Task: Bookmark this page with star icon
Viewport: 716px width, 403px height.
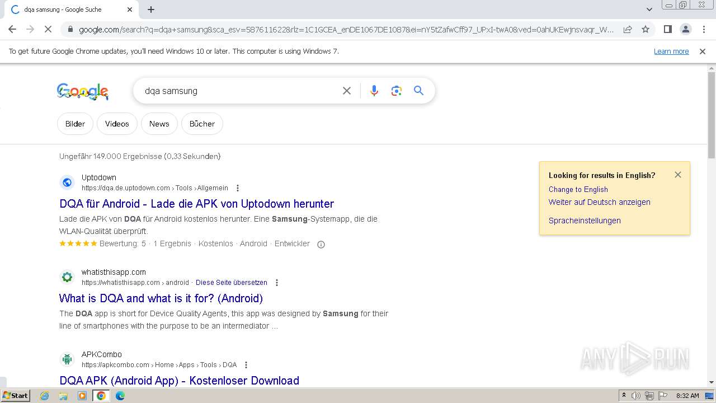Action: click(646, 30)
